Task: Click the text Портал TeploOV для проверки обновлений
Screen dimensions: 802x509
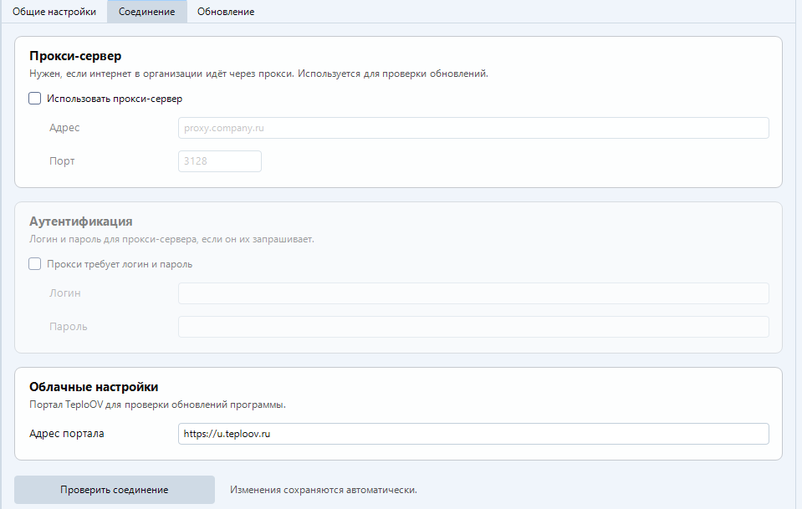Action: point(157,405)
